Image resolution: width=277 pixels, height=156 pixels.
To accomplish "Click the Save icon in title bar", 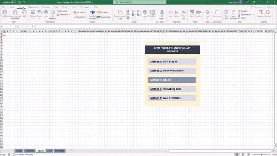I will point(19,2).
